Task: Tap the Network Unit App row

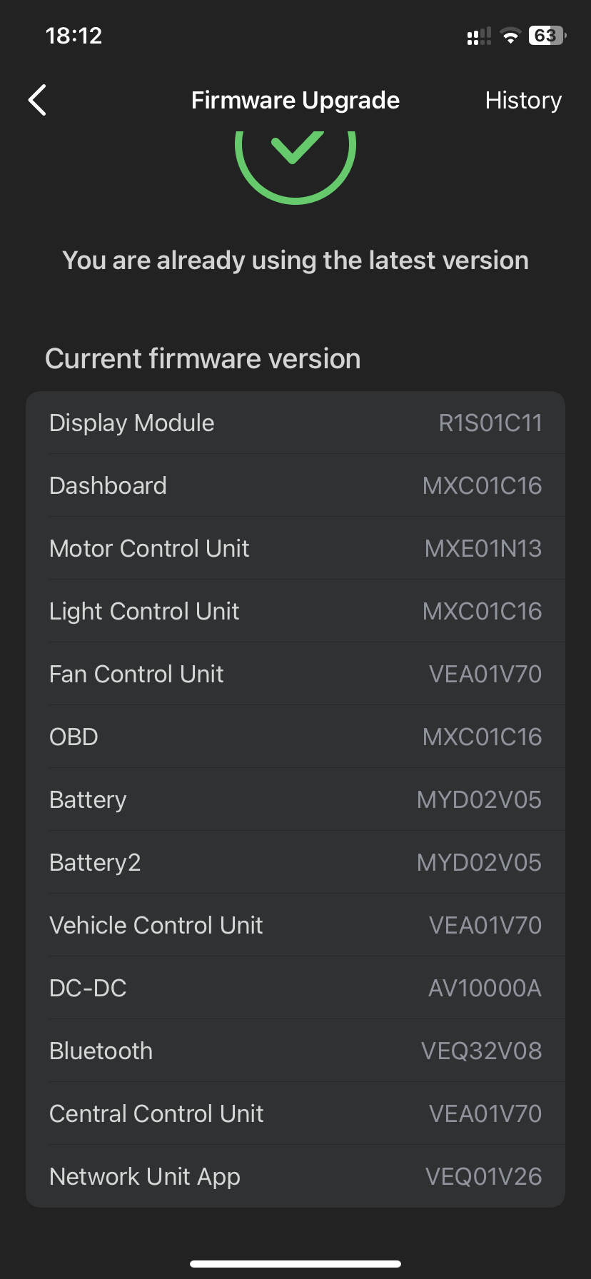Action: coord(295,1176)
